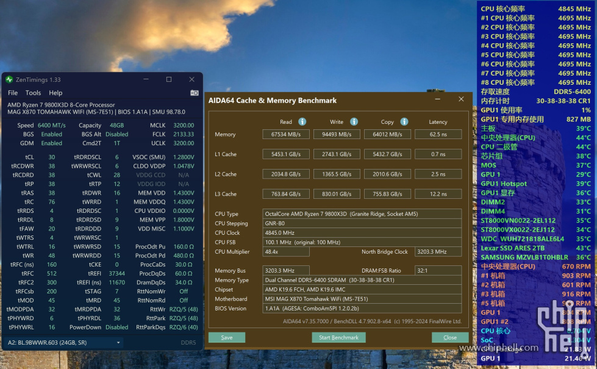
Task: Minimize the AIDA64 benchmark window
Action: click(x=437, y=99)
